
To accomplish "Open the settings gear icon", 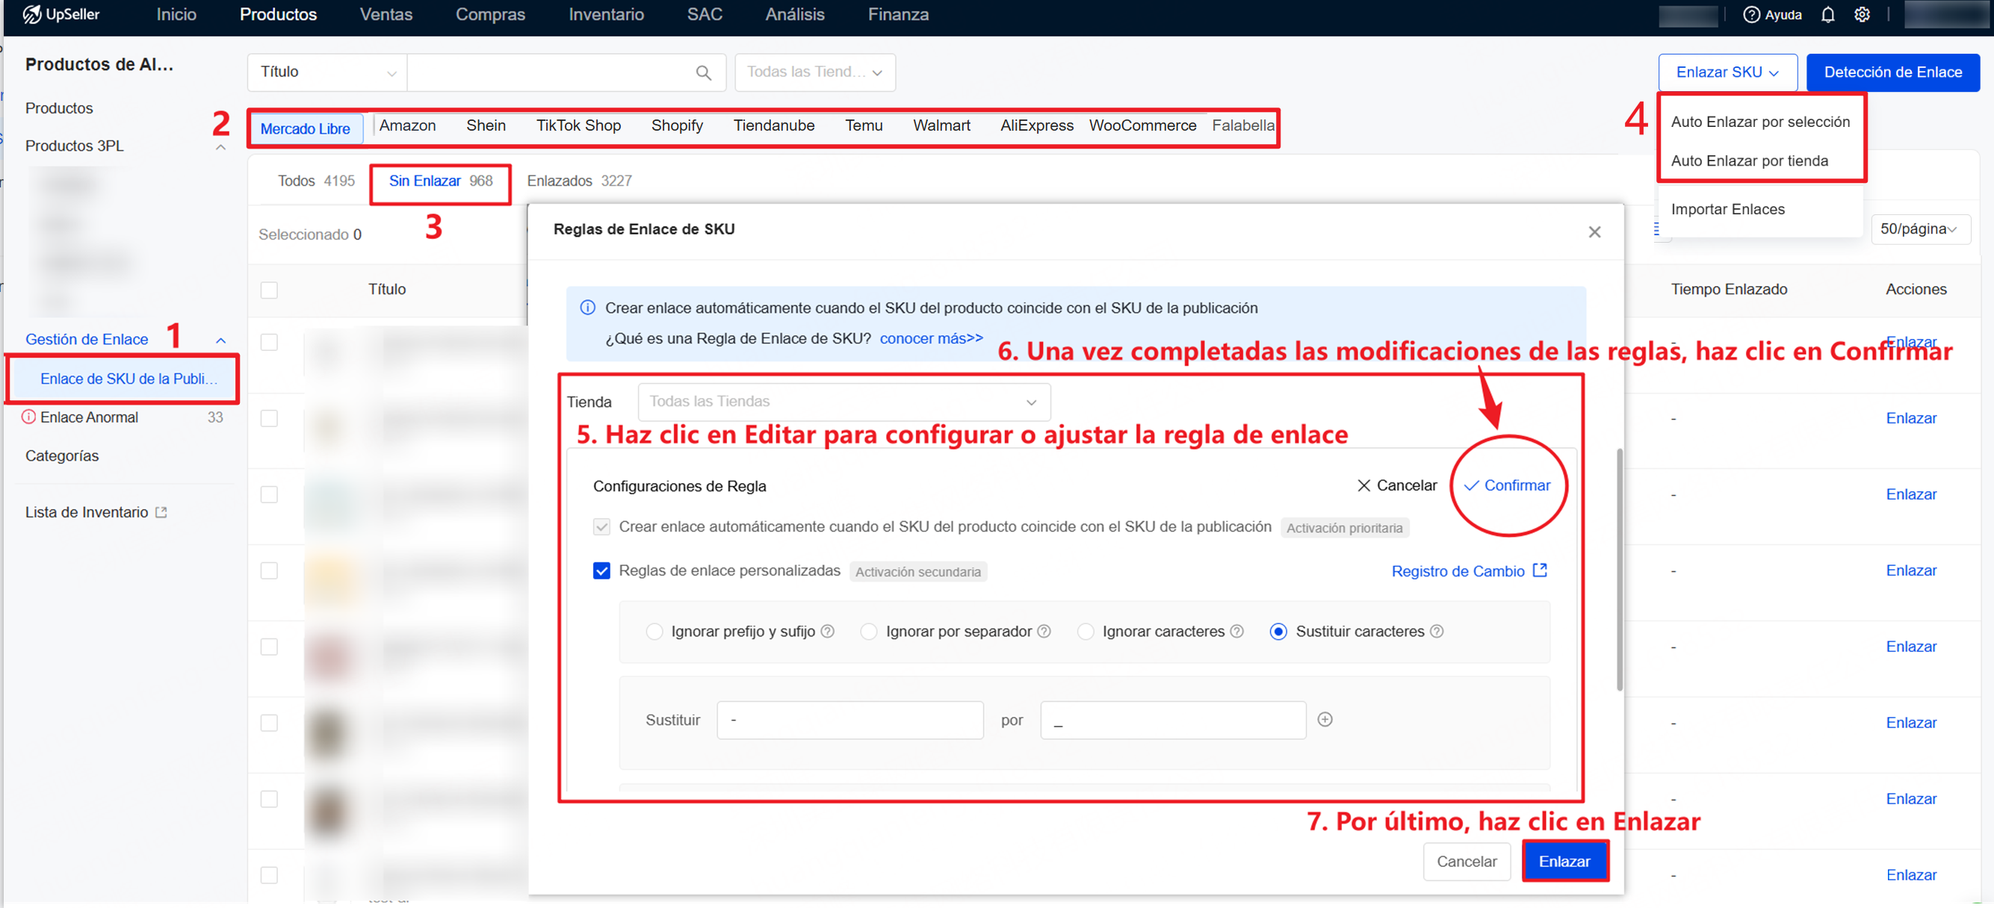I will click(x=1862, y=15).
